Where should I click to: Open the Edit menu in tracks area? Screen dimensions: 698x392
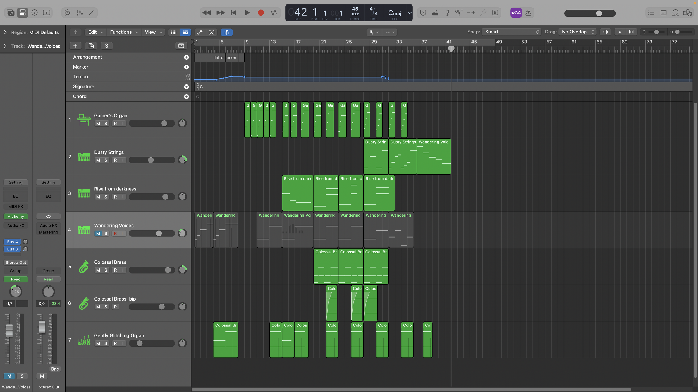(x=95, y=32)
